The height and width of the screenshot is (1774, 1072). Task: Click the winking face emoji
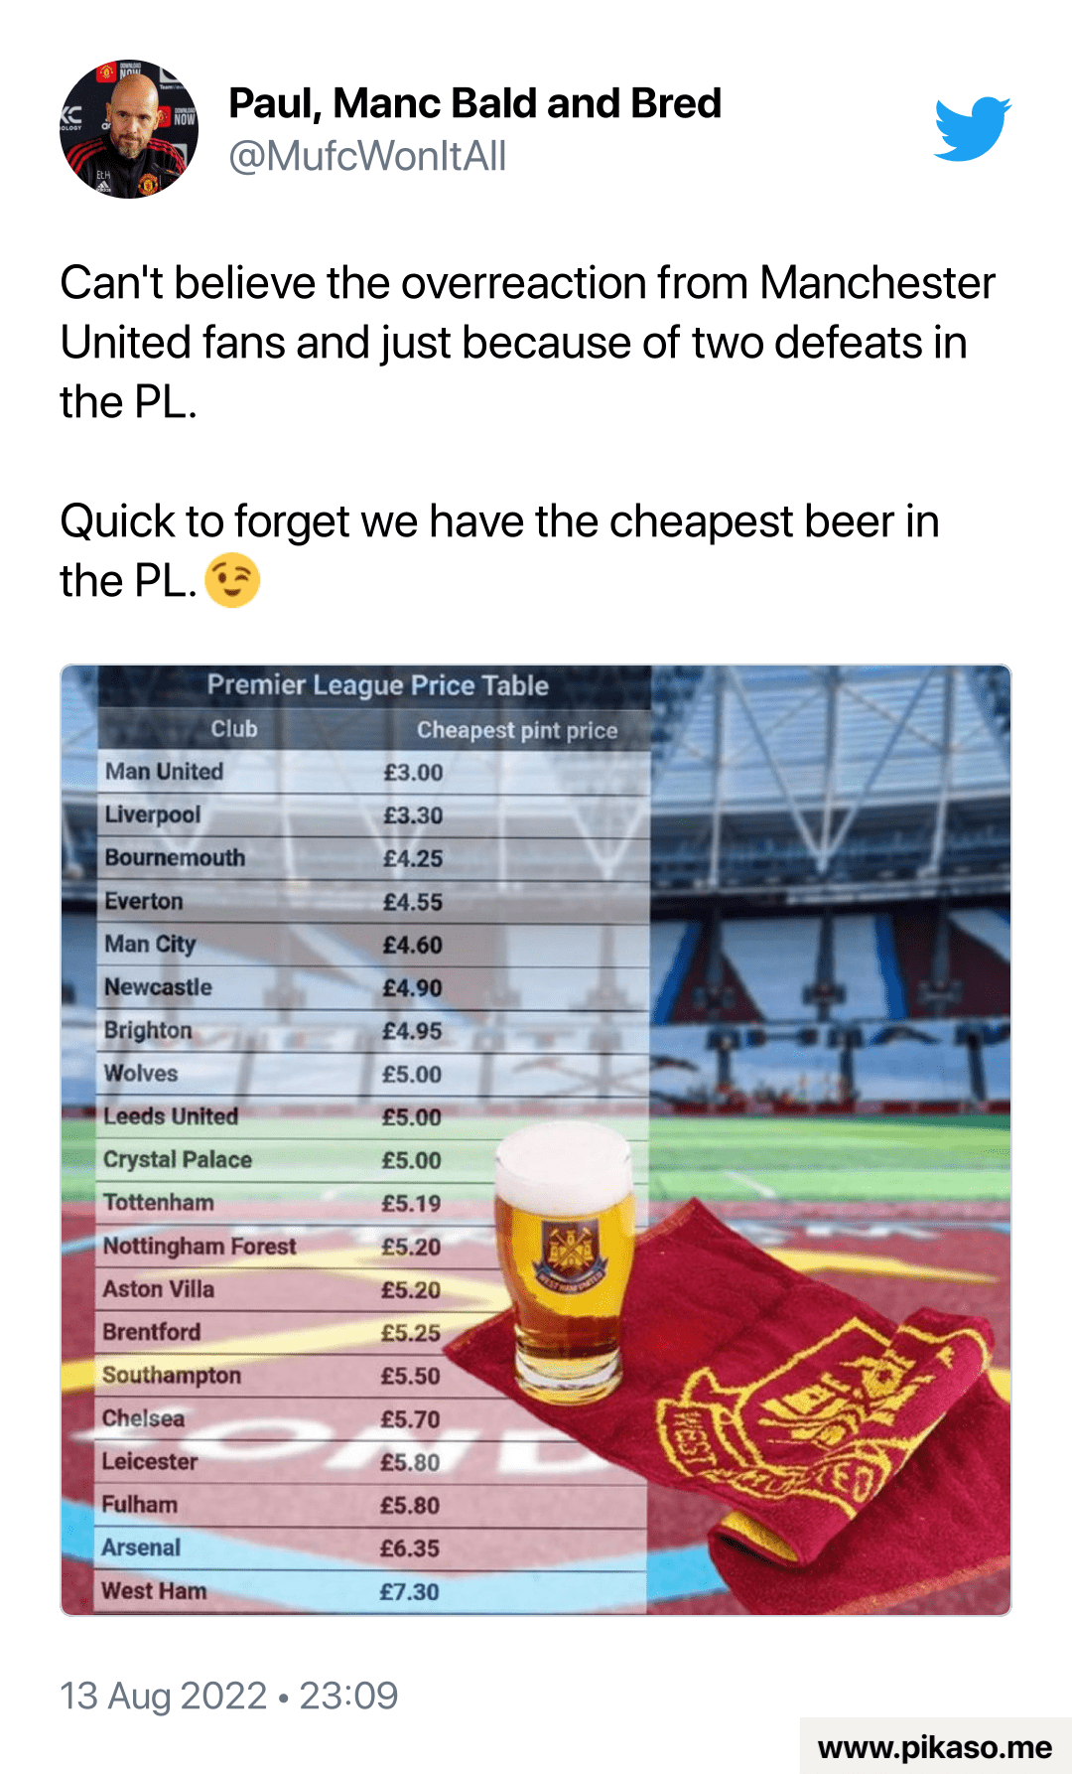pos(232,580)
